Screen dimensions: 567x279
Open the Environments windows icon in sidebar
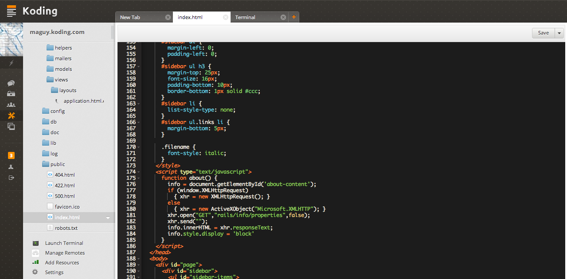pyautogui.click(x=11, y=126)
